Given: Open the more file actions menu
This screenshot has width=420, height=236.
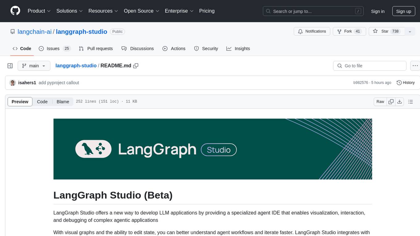Looking at the screenshot, I should coord(415,66).
